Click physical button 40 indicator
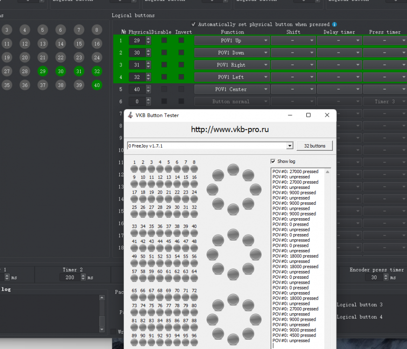The image size is (407, 349). click(x=97, y=85)
